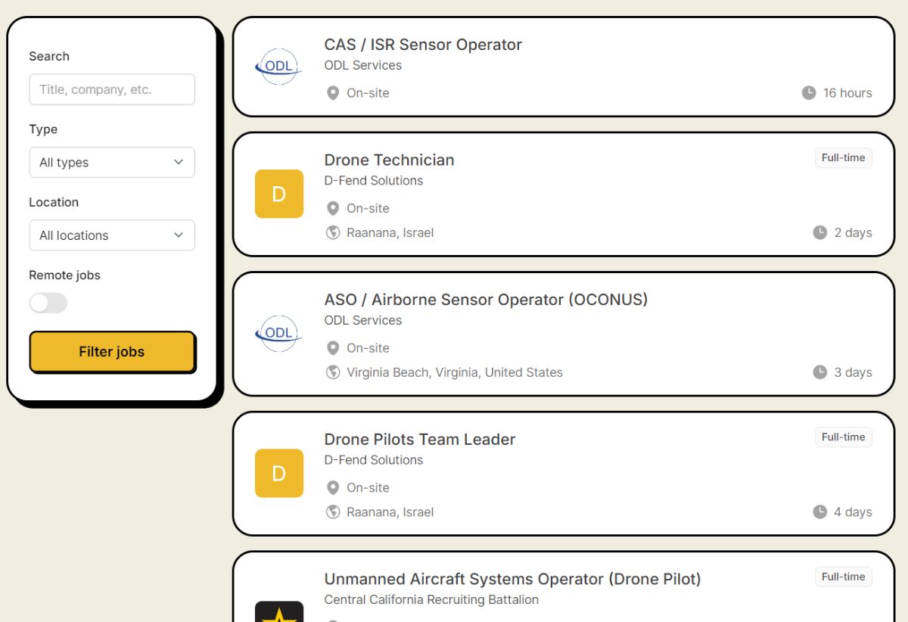The height and width of the screenshot is (622, 908).
Task: Click the clock icon beside 4 days
Action: (820, 512)
